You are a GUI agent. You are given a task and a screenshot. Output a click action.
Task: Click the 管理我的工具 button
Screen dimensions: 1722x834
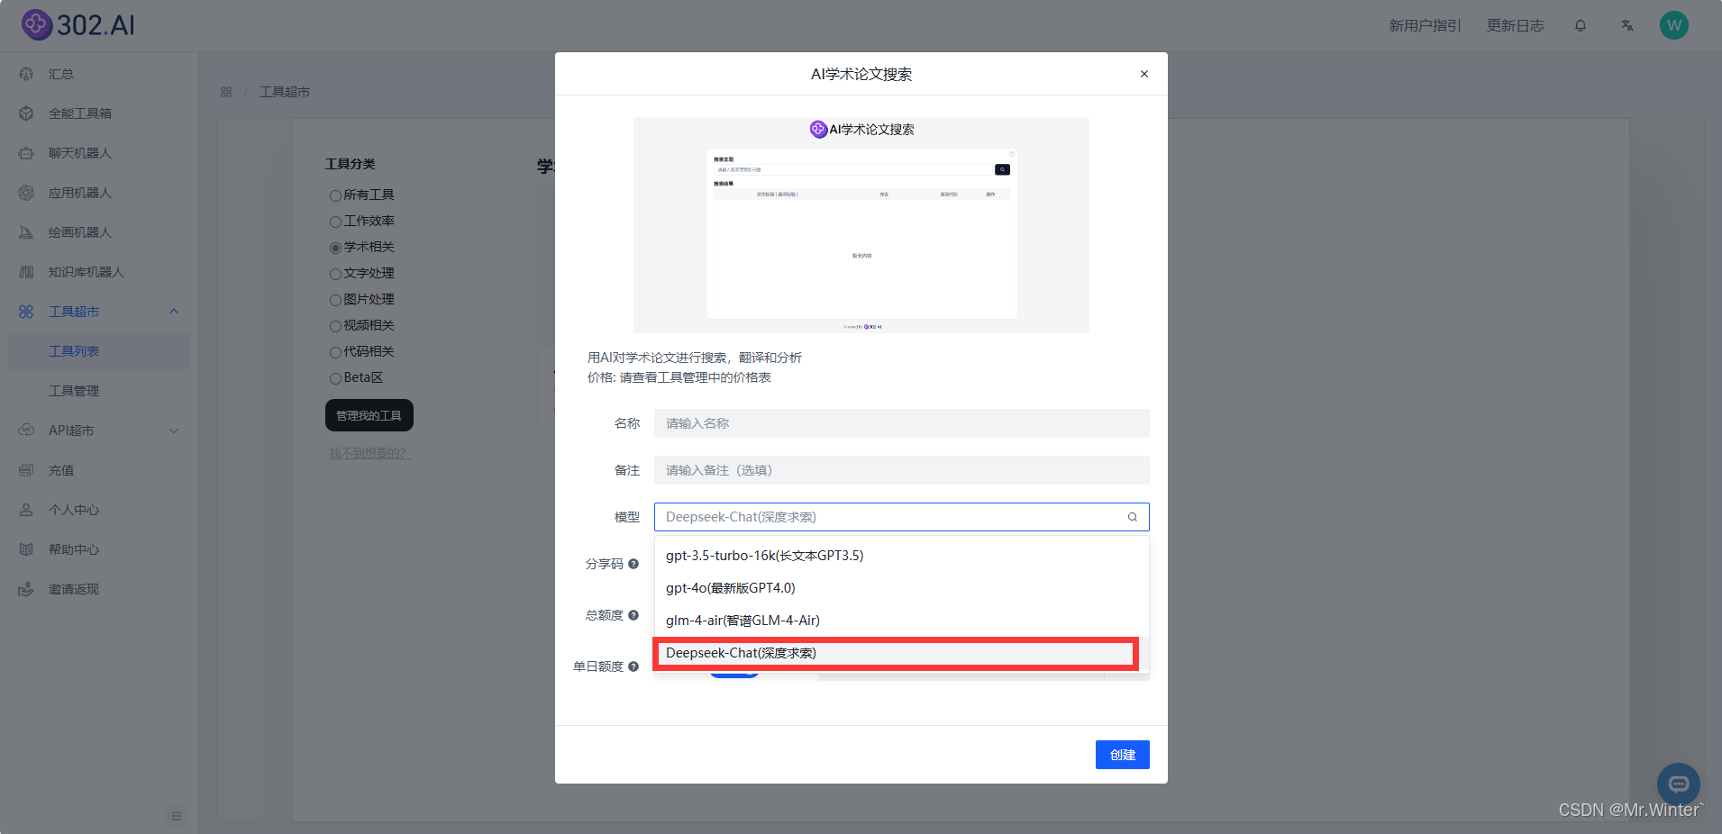[x=369, y=415]
